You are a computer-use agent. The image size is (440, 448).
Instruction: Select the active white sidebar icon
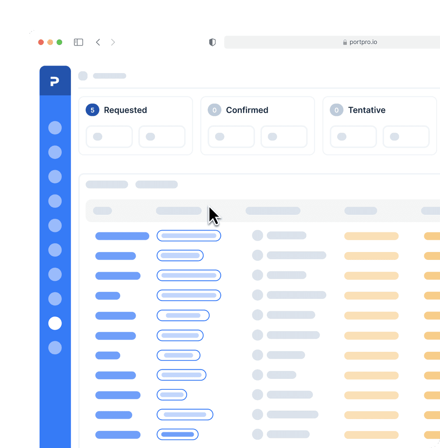tap(55, 323)
